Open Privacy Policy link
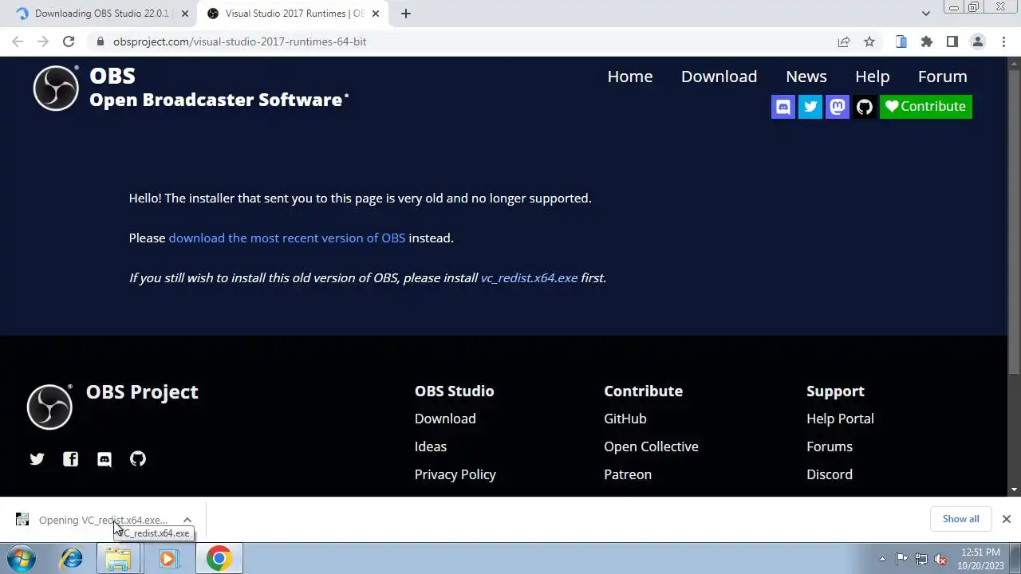 [455, 474]
